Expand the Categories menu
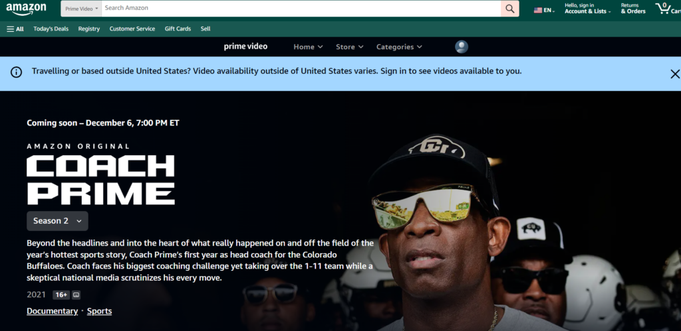681x331 pixels. (399, 47)
